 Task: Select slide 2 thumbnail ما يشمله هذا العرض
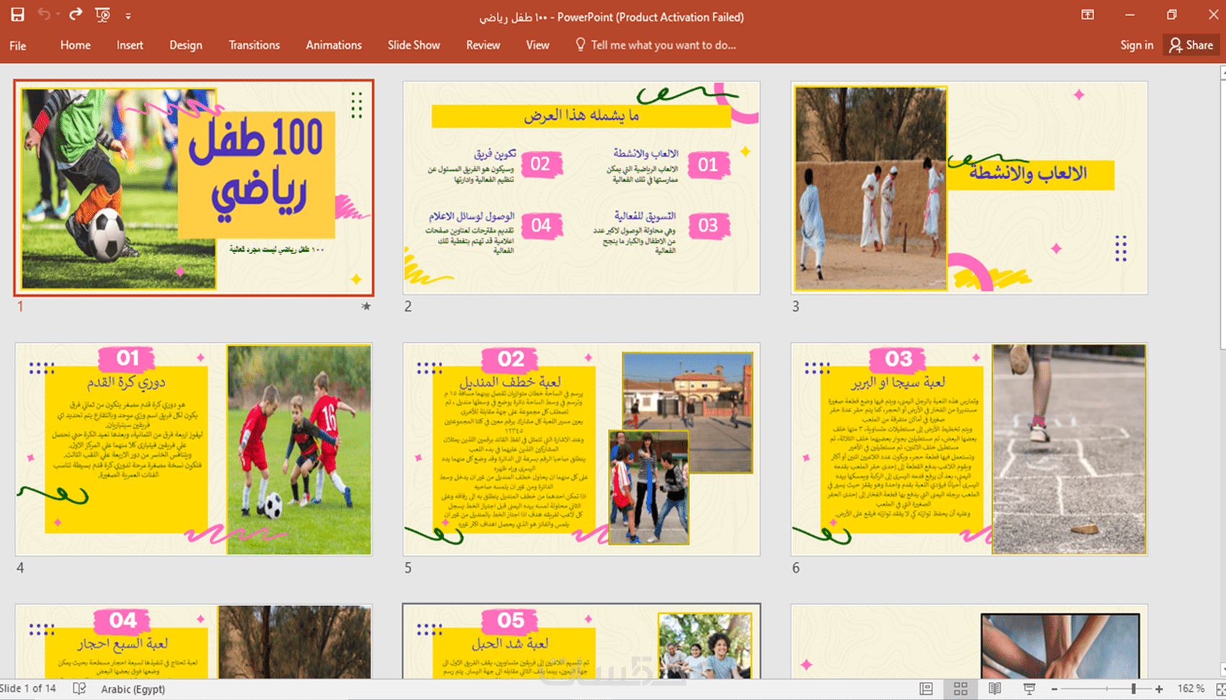pyautogui.click(x=581, y=188)
